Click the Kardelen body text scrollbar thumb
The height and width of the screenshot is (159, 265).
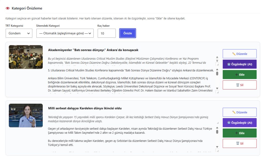coord(217,132)
